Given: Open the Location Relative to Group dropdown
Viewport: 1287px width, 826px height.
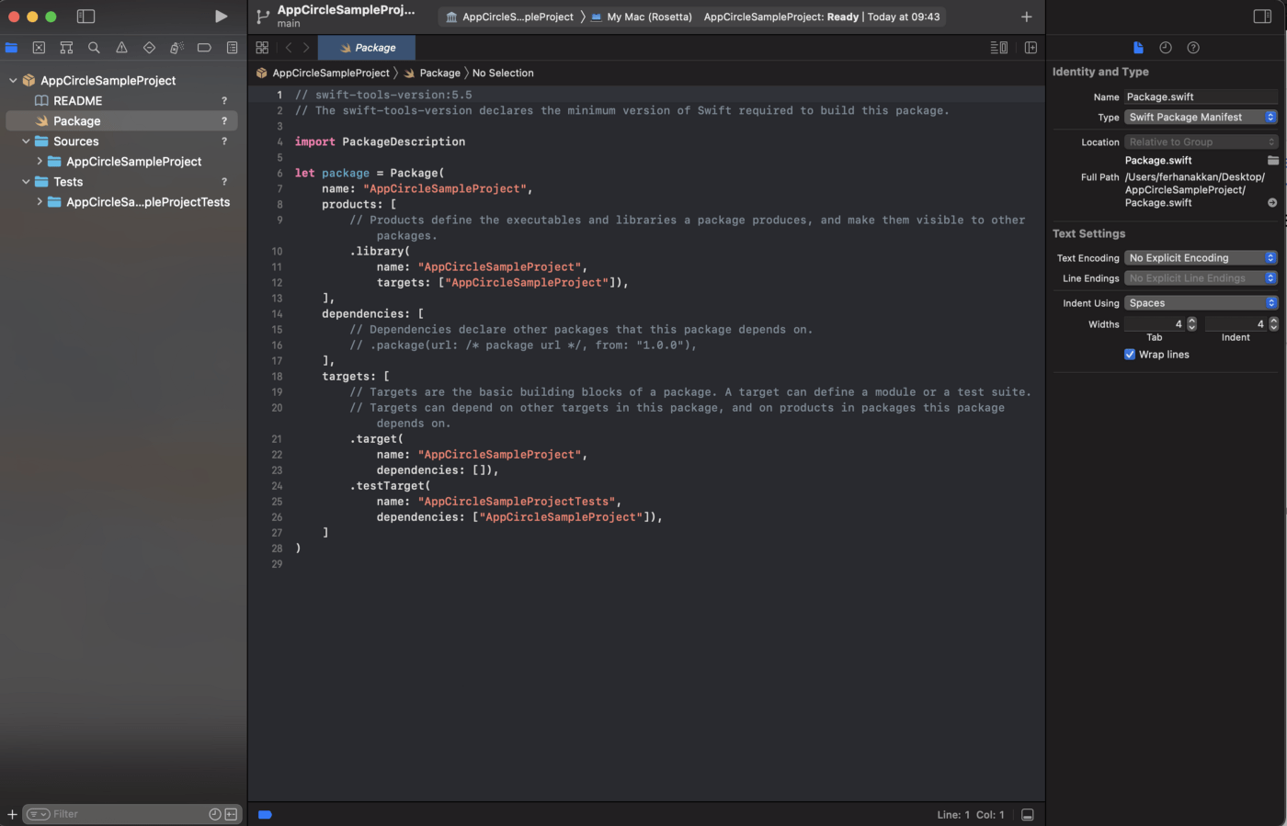Looking at the screenshot, I should coord(1201,142).
